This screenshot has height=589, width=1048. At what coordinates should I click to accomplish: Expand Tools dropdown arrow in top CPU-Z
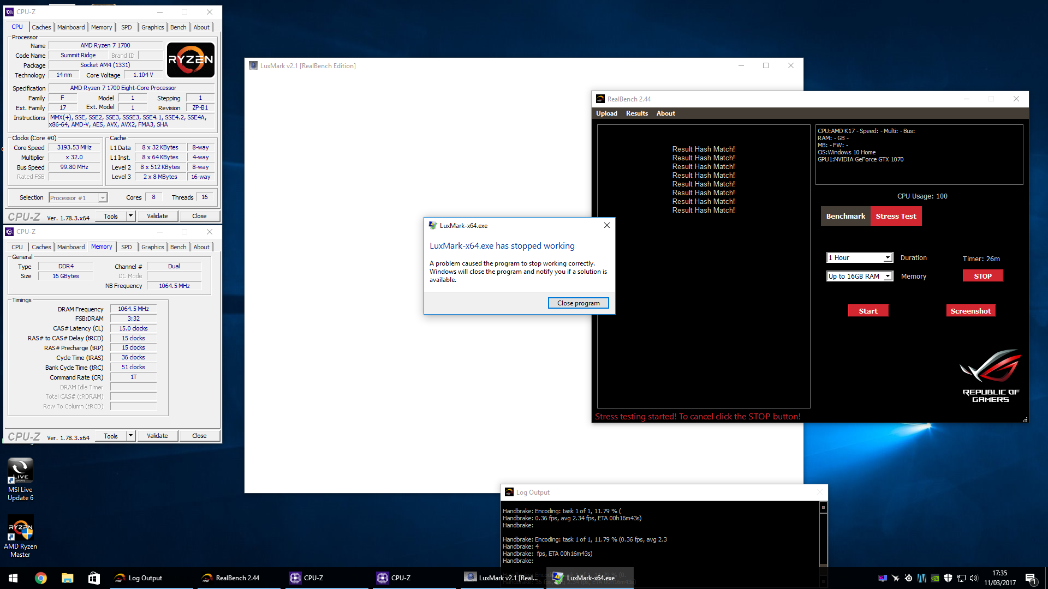pos(130,216)
